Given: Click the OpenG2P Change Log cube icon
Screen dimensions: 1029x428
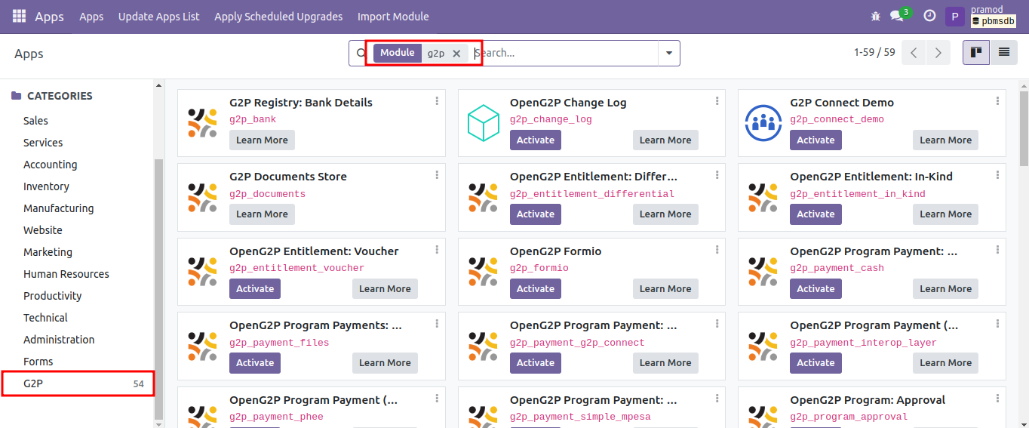Looking at the screenshot, I should click(484, 123).
